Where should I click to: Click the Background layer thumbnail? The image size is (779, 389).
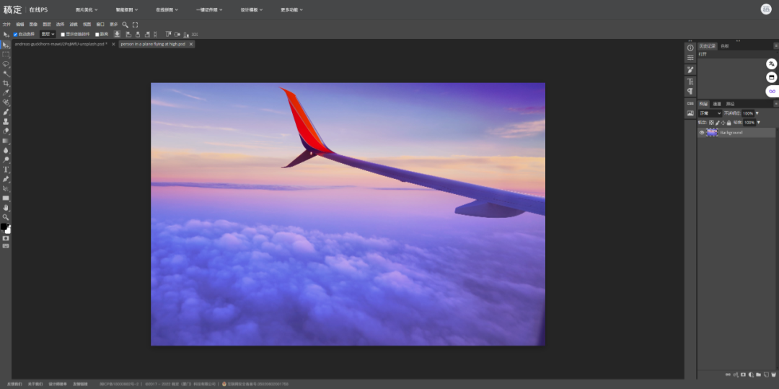pyautogui.click(x=712, y=133)
